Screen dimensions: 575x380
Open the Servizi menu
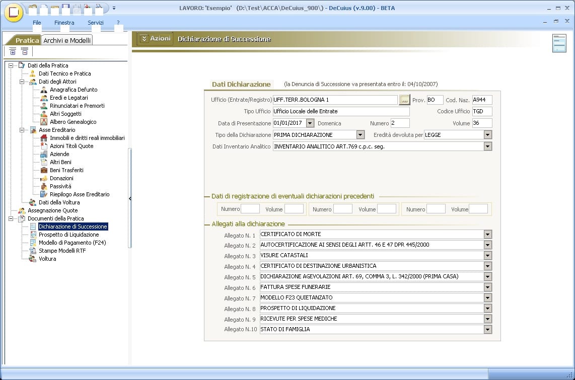point(95,23)
